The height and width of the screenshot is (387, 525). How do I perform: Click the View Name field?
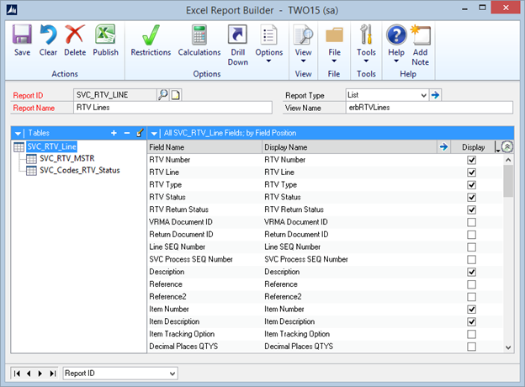click(x=429, y=108)
